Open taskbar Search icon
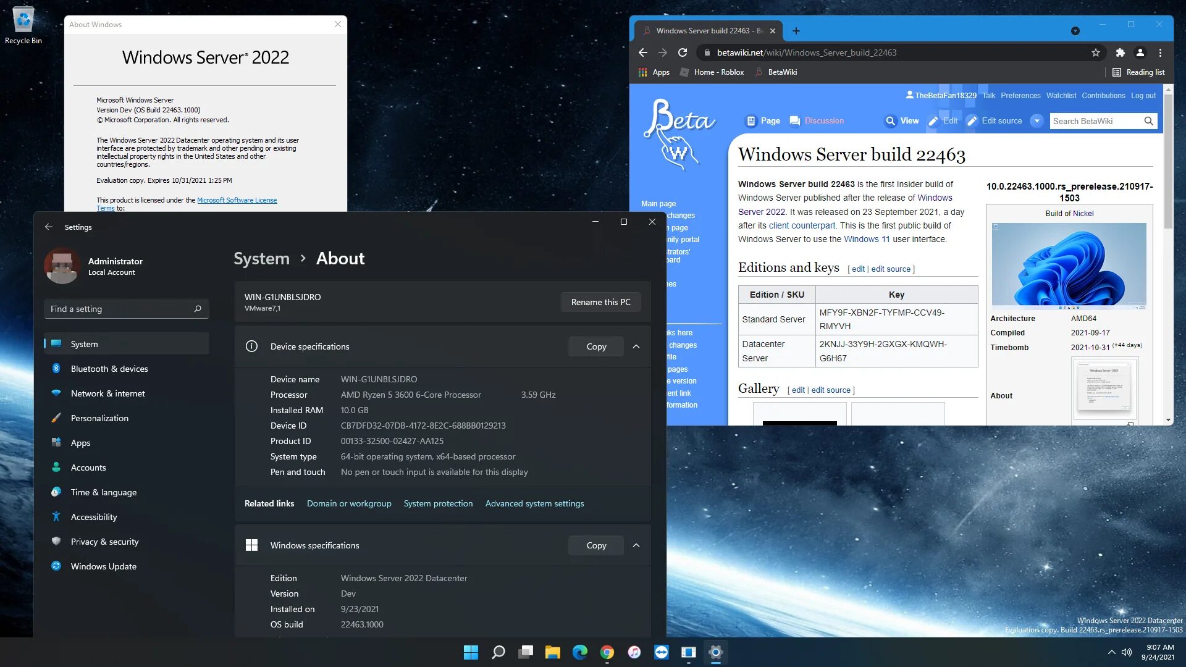The width and height of the screenshot is (1186, 667). (498, 652)
